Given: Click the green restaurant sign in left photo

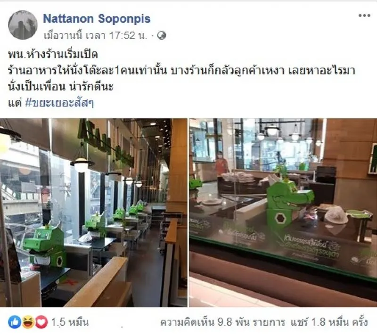Looking at the screenshot, I should pyautogui.click(x=105, y=144).
